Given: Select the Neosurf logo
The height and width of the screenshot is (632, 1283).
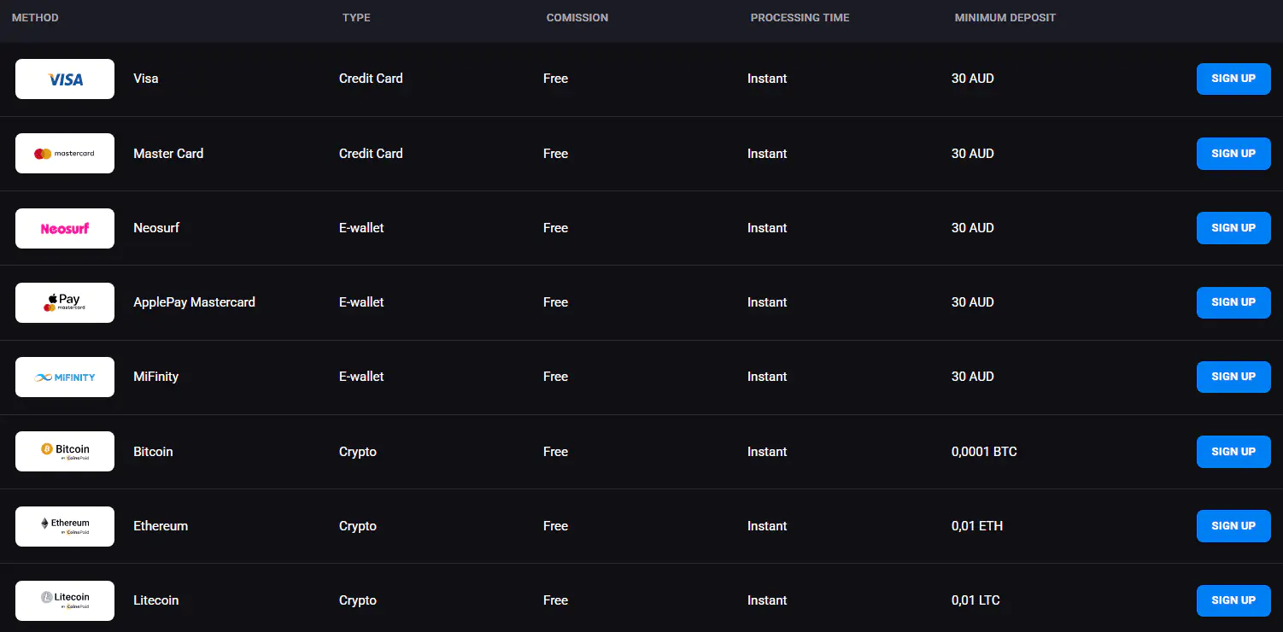Looking at the screenshot, I should 65,228.
